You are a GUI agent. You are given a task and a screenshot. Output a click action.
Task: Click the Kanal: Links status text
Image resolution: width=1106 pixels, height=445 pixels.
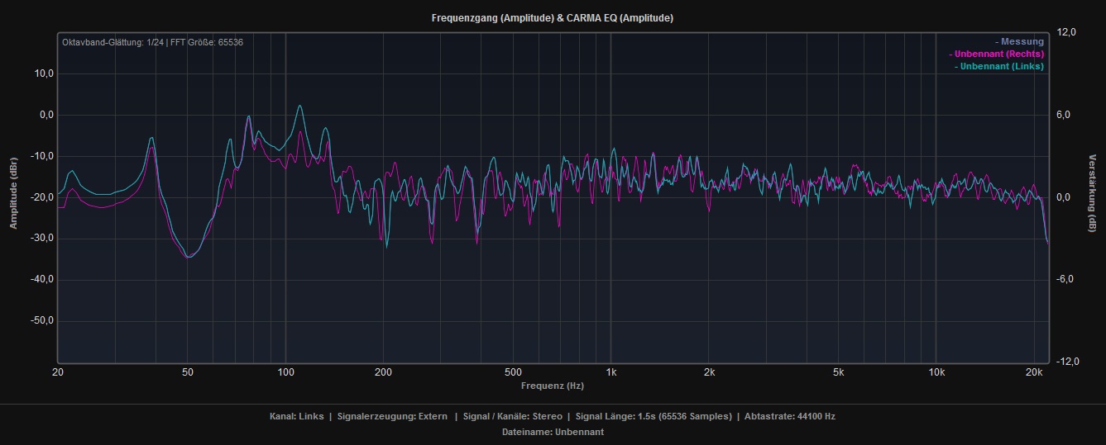pyautogui.click(x=296, y=416)
